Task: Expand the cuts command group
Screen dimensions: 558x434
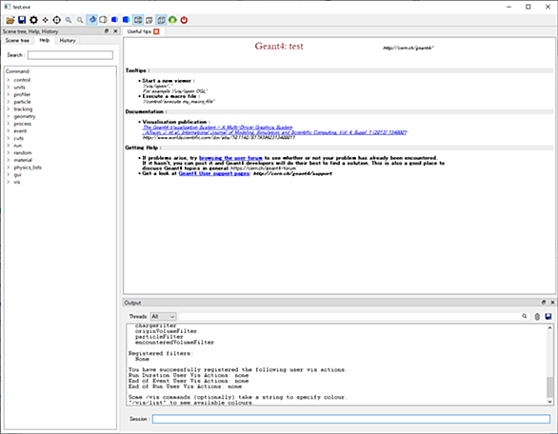Action: point(9,138)
